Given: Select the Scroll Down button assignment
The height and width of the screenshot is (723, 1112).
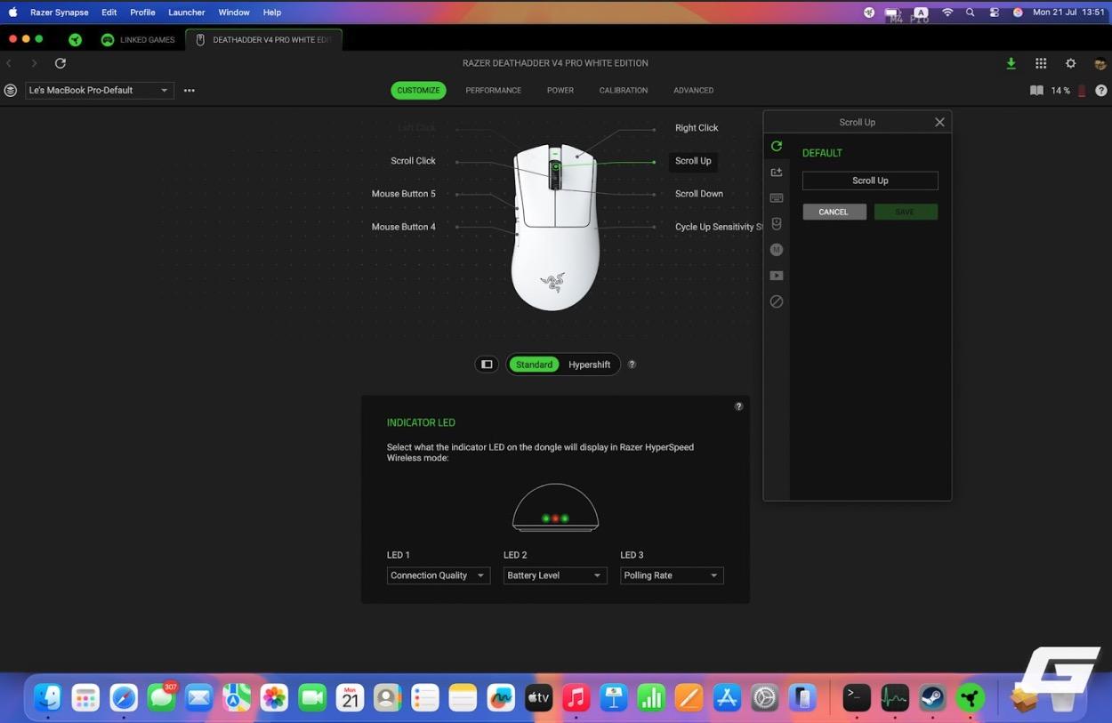Looking at the screenshot, I should click(x=699, y=194).
